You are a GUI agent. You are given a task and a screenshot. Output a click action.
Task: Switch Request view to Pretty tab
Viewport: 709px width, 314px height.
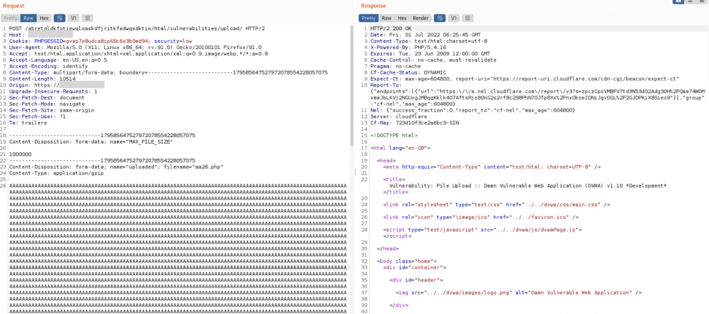10,18
